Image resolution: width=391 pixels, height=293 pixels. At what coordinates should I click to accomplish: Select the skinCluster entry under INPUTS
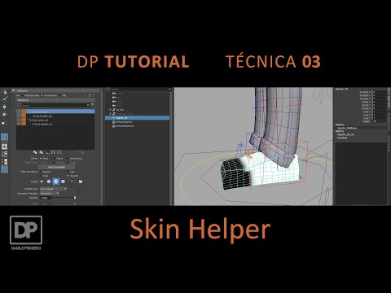(345, 134)
